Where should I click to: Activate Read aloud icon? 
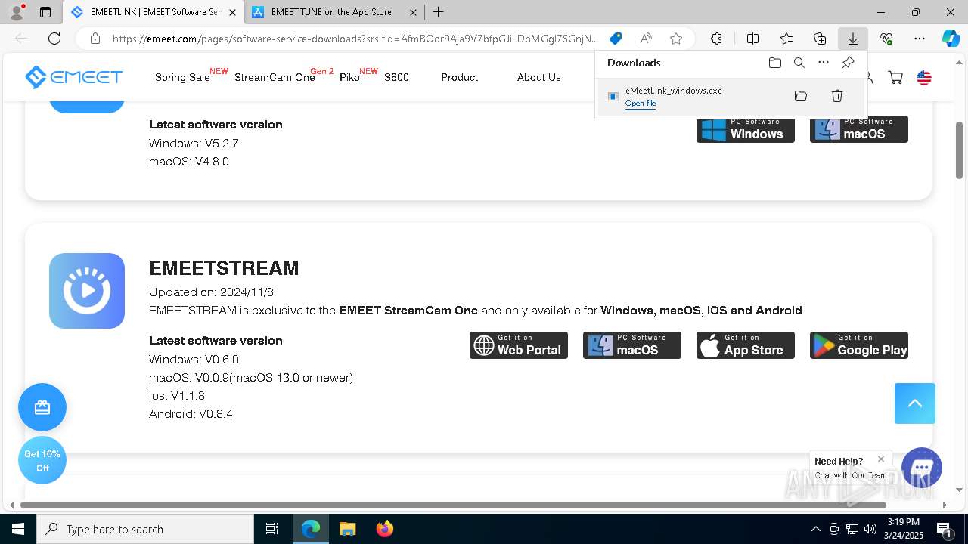click(646, 39)
